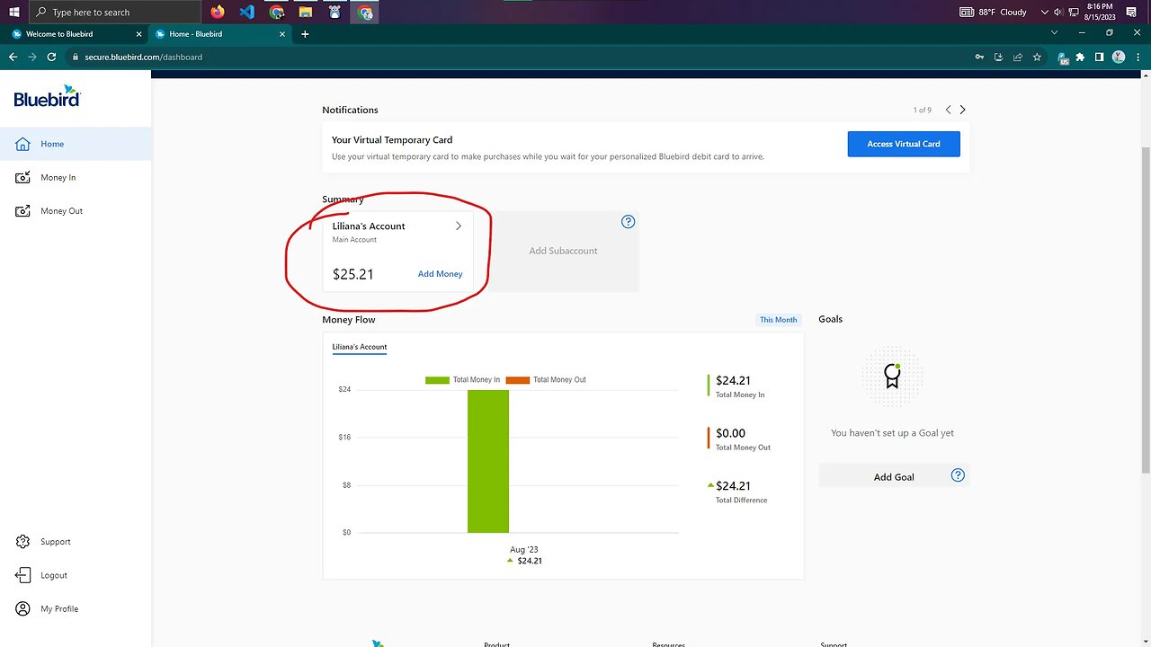Screen dimensions: 1151x647
Task: Click the Add Subaccount tile
Action: coord(564,251)
